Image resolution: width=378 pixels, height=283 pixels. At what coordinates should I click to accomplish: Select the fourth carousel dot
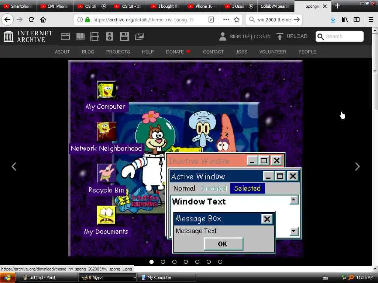click(x=186, y=262)
